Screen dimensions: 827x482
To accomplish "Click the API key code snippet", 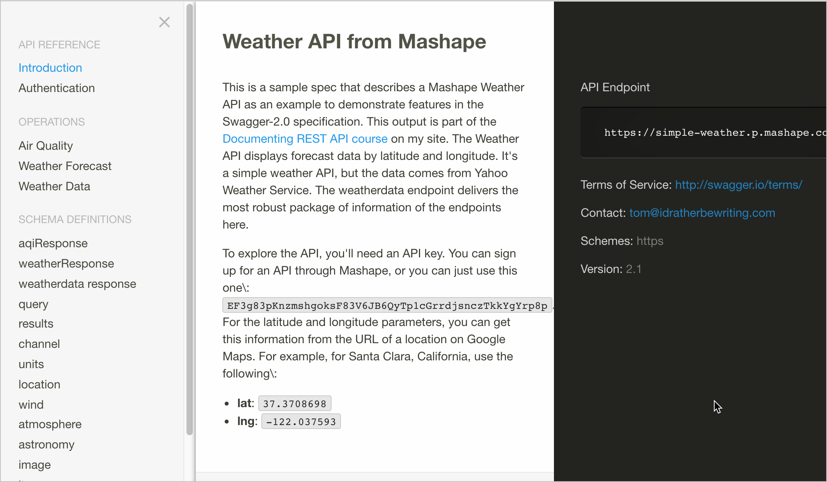I will (x=387, y=305).
